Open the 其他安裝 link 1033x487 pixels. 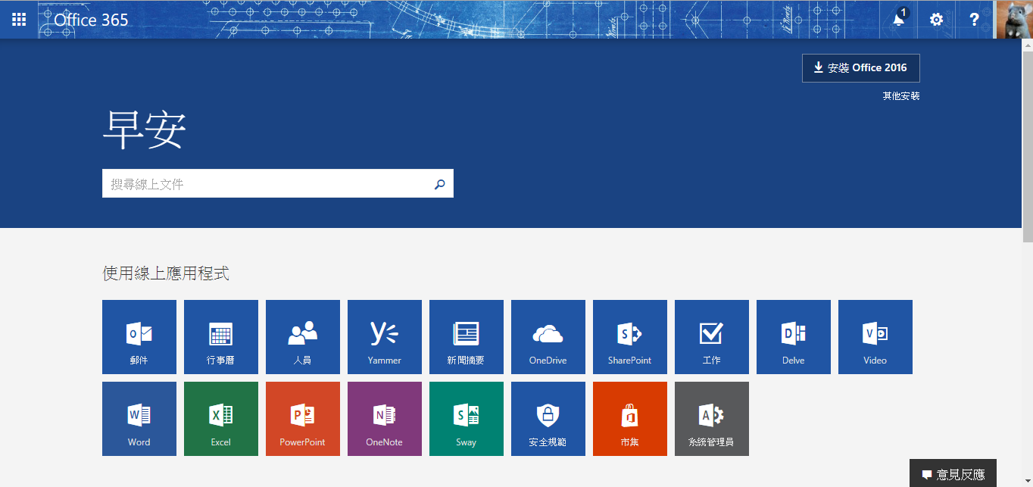coord(901,96)
